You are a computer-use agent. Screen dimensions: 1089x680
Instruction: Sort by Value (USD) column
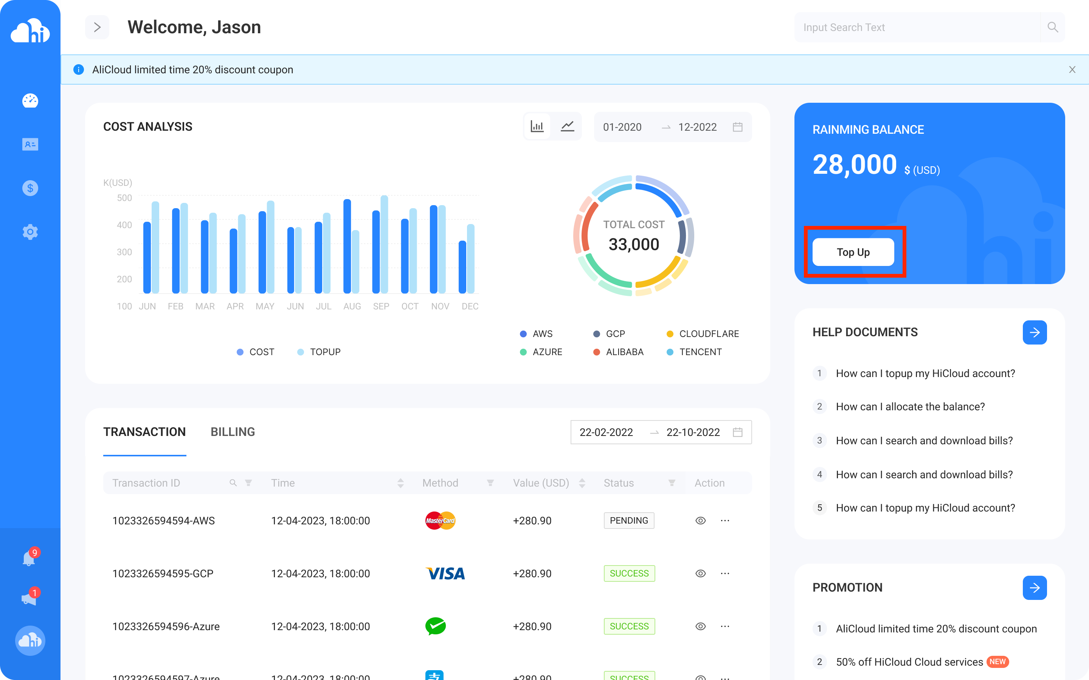click(x=582, y=483)
